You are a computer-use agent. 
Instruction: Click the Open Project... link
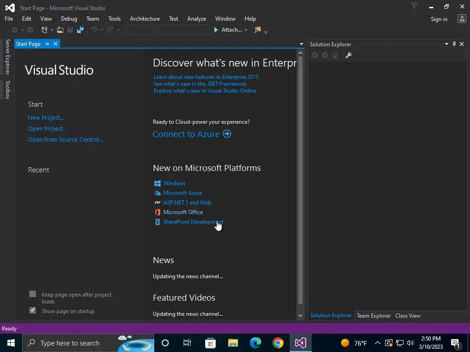[x=47, y=129]
